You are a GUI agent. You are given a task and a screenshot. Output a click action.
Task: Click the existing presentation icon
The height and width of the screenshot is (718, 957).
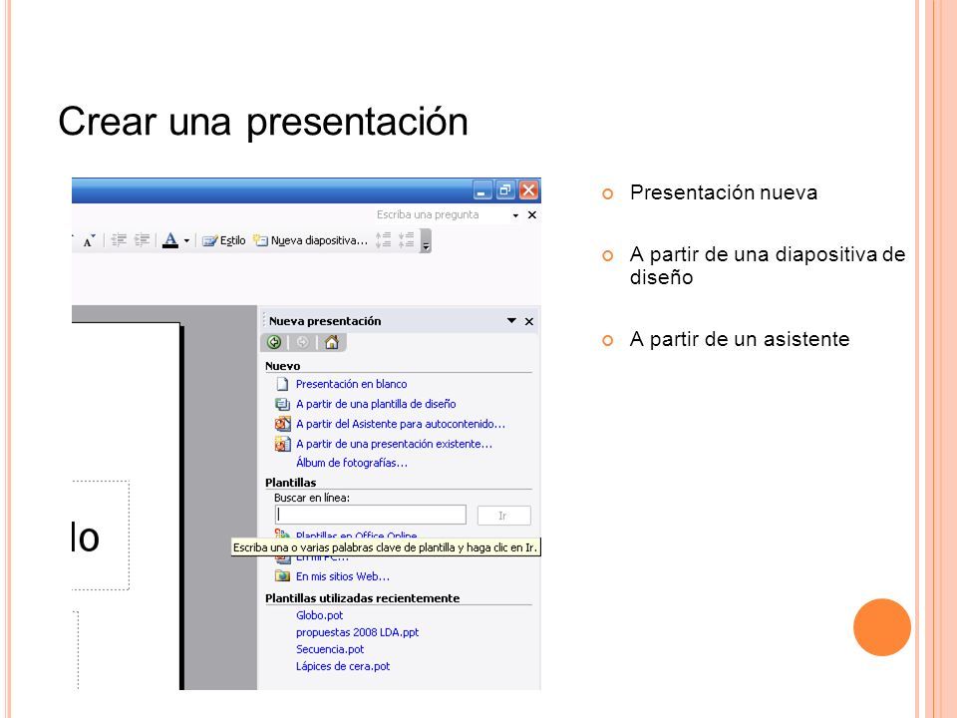(282, 444)
